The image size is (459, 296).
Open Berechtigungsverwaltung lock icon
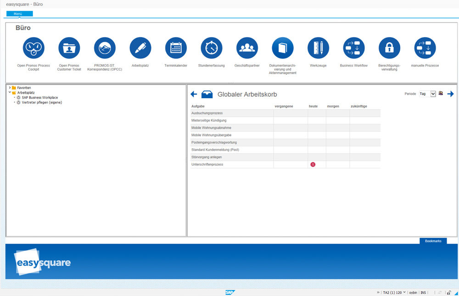pos(389,48)
